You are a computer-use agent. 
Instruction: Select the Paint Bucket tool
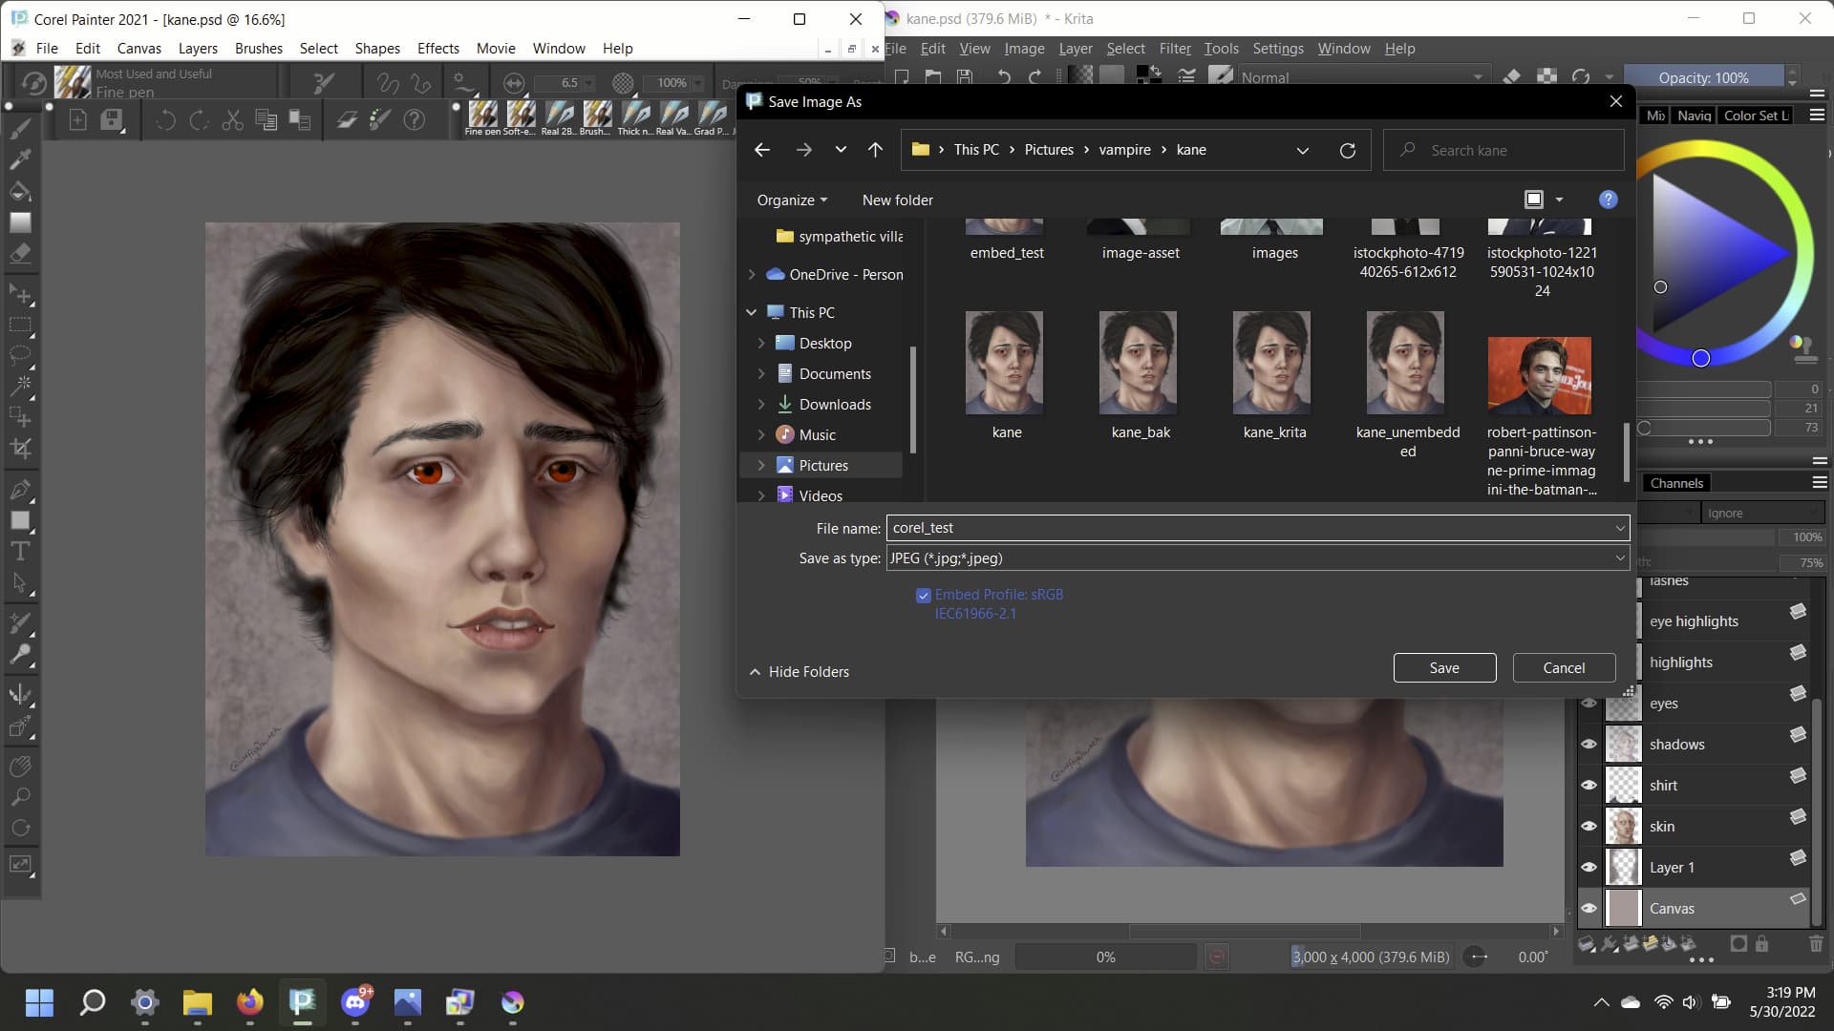[20, 191]
